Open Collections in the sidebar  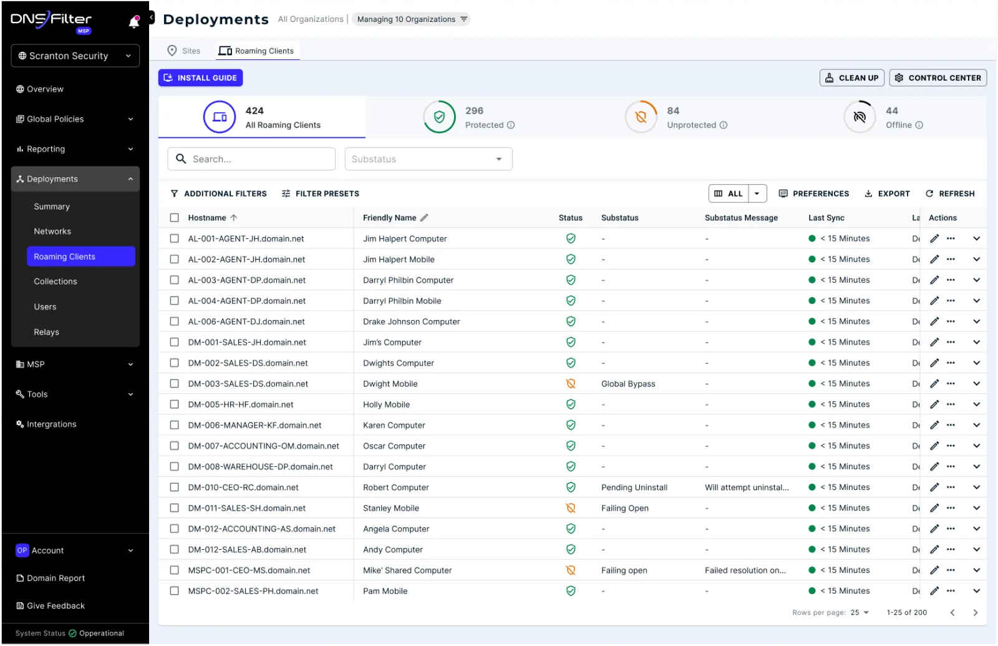(x=56, y=281)
